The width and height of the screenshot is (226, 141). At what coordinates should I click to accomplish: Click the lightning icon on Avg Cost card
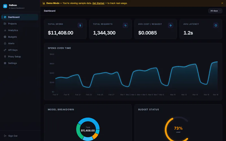coord(171,25)
